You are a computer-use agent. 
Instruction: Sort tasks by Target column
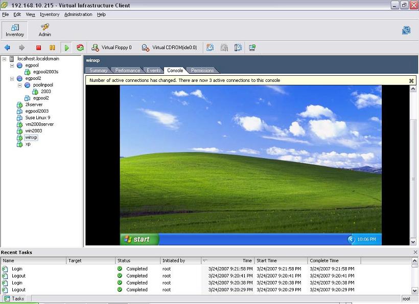(90, 260)
